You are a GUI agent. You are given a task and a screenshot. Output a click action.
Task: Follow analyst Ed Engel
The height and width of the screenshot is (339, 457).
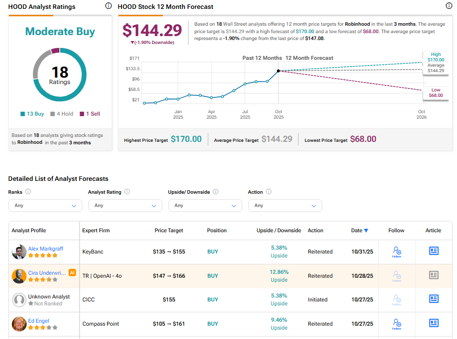tap(396, 324)
